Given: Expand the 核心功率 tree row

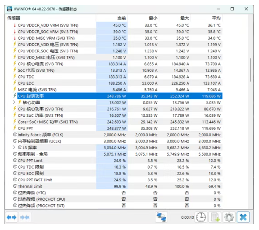Looking at the screenshot, I should pyautogui.click(x=14, y=102).
